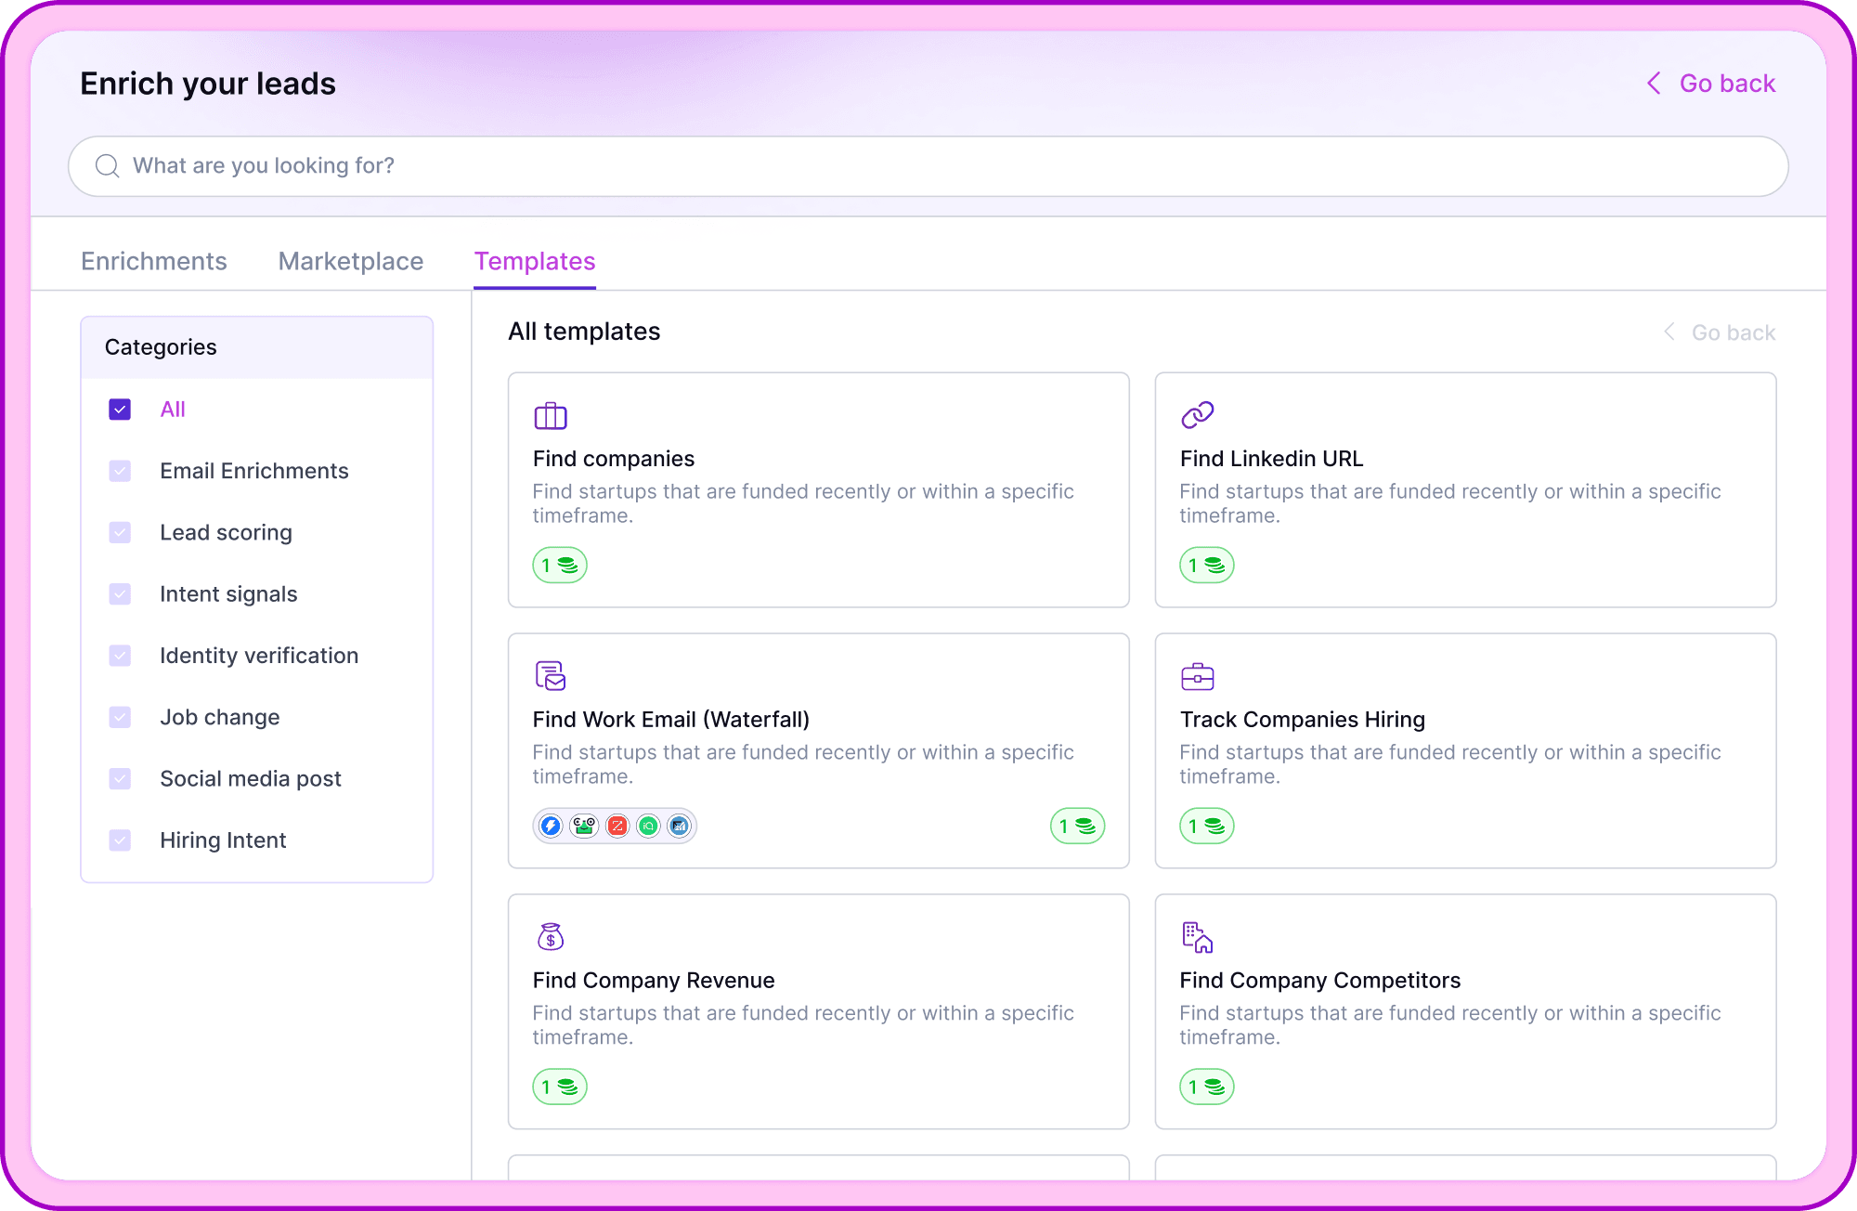
Task: Enable the Identity verification checkbox
Action: 120,656
